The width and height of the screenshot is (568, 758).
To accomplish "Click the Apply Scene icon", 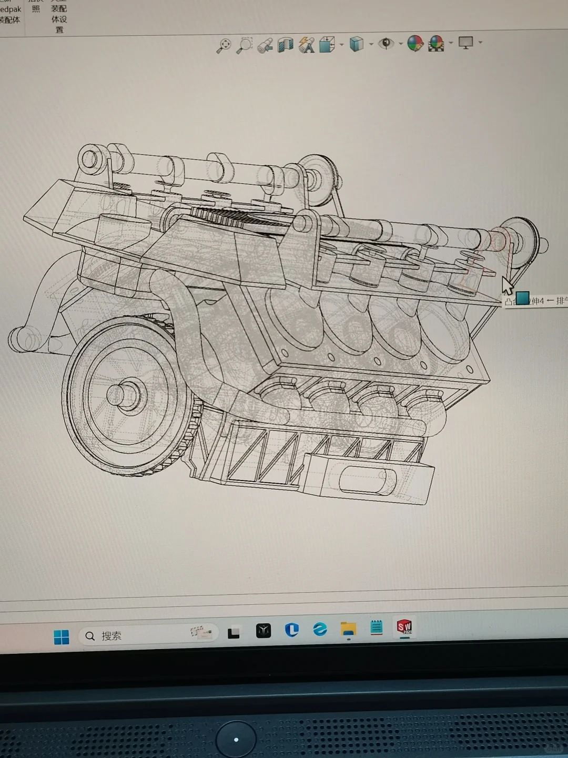I will [437, 43].
